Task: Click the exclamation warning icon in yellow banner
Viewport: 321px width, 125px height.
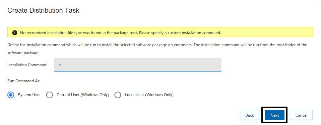Action: [14, 33]
